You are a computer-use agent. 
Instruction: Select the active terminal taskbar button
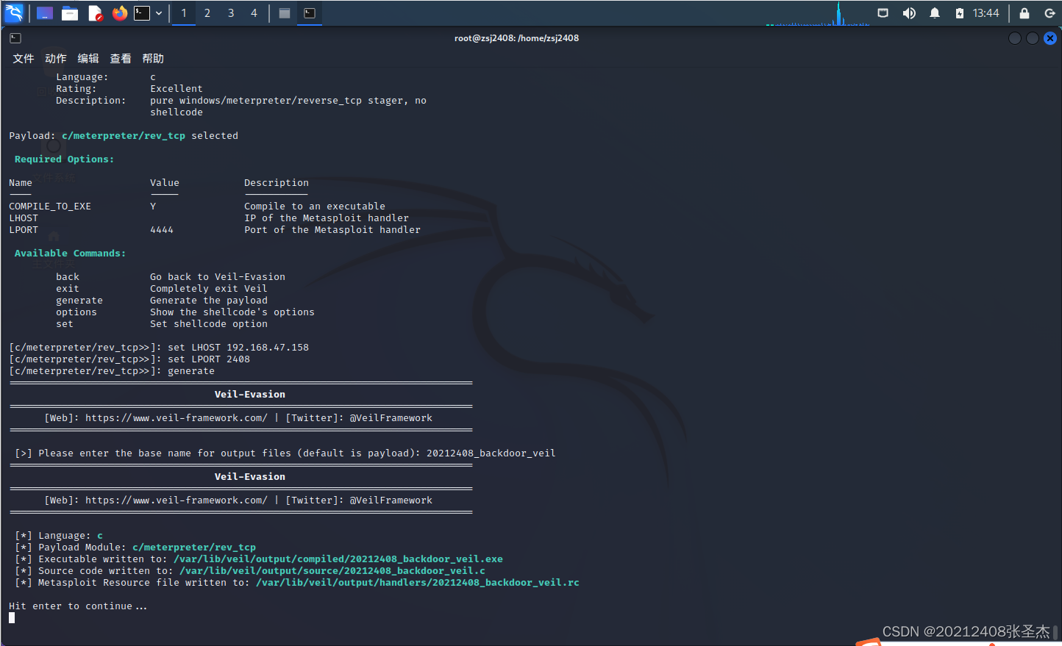point(310,13)
